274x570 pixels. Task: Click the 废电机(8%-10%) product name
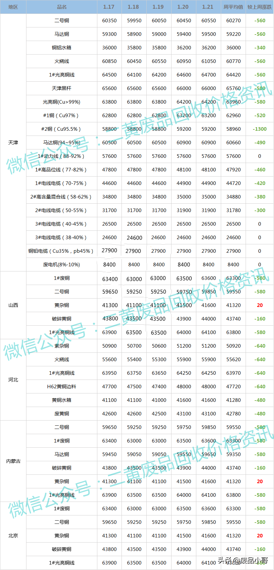click(62, 264)
